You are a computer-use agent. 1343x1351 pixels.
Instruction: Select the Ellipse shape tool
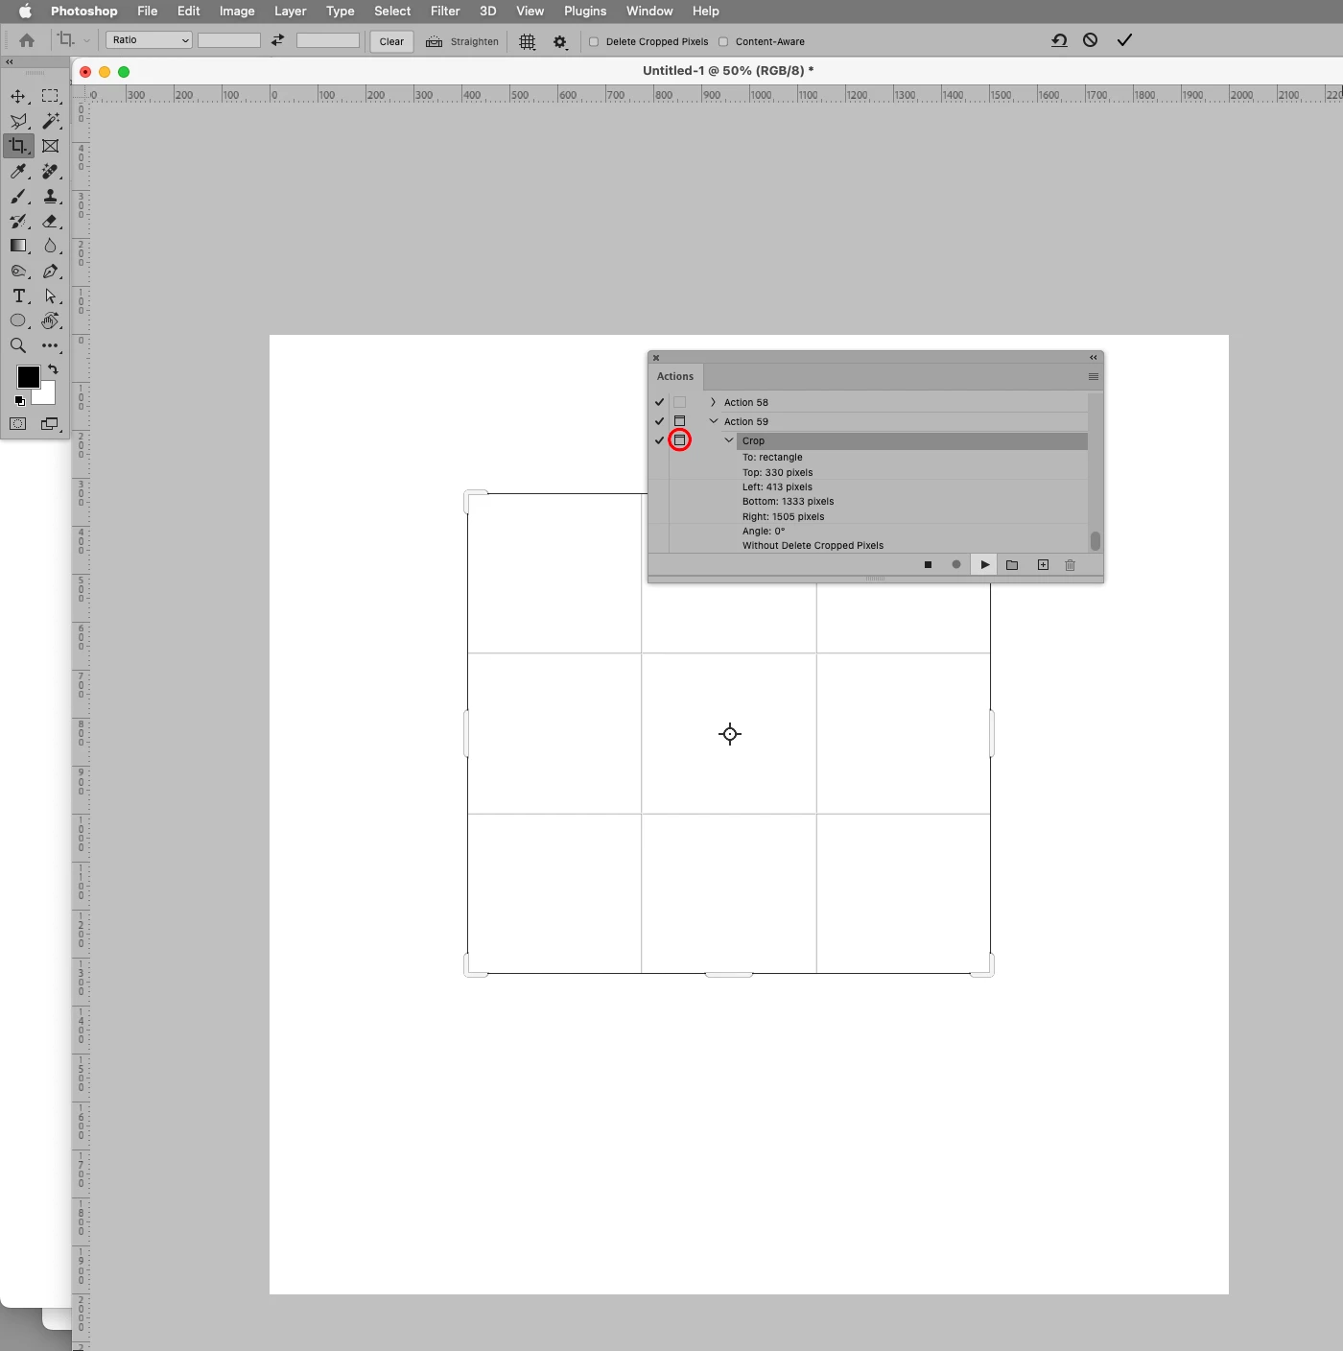[x=18, y=320]
